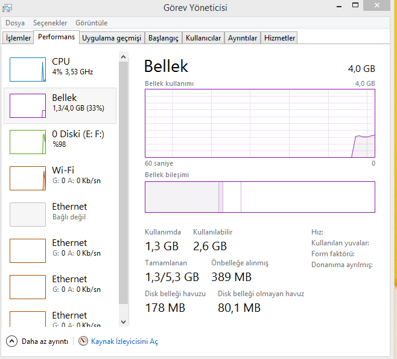Click the 0 Diski %98 label

78,139
